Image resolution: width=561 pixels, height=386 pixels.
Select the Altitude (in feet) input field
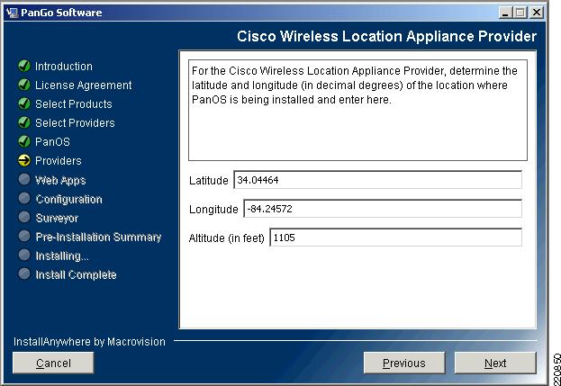point(395,238)
